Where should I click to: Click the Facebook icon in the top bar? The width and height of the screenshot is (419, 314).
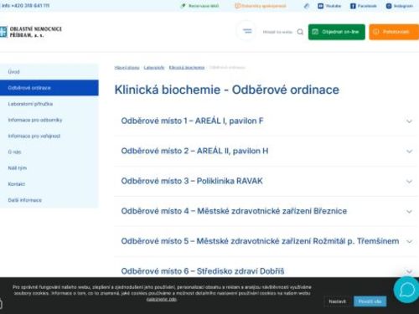point(353,6)
